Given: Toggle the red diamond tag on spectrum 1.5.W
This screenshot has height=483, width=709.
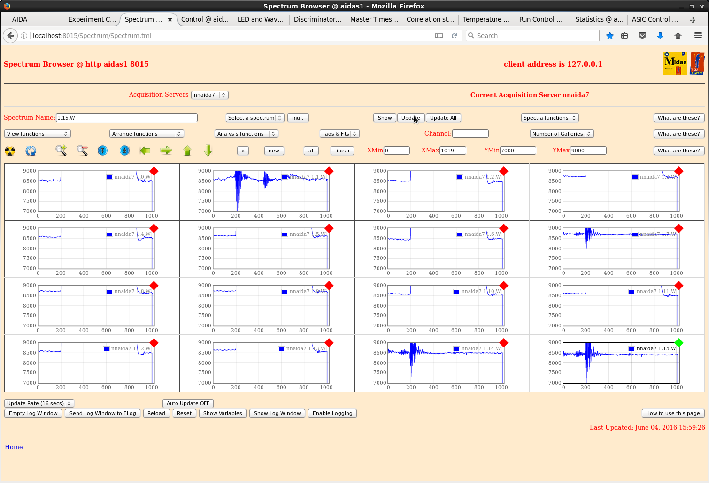Looking at the screenshot, I should point(329,228).
